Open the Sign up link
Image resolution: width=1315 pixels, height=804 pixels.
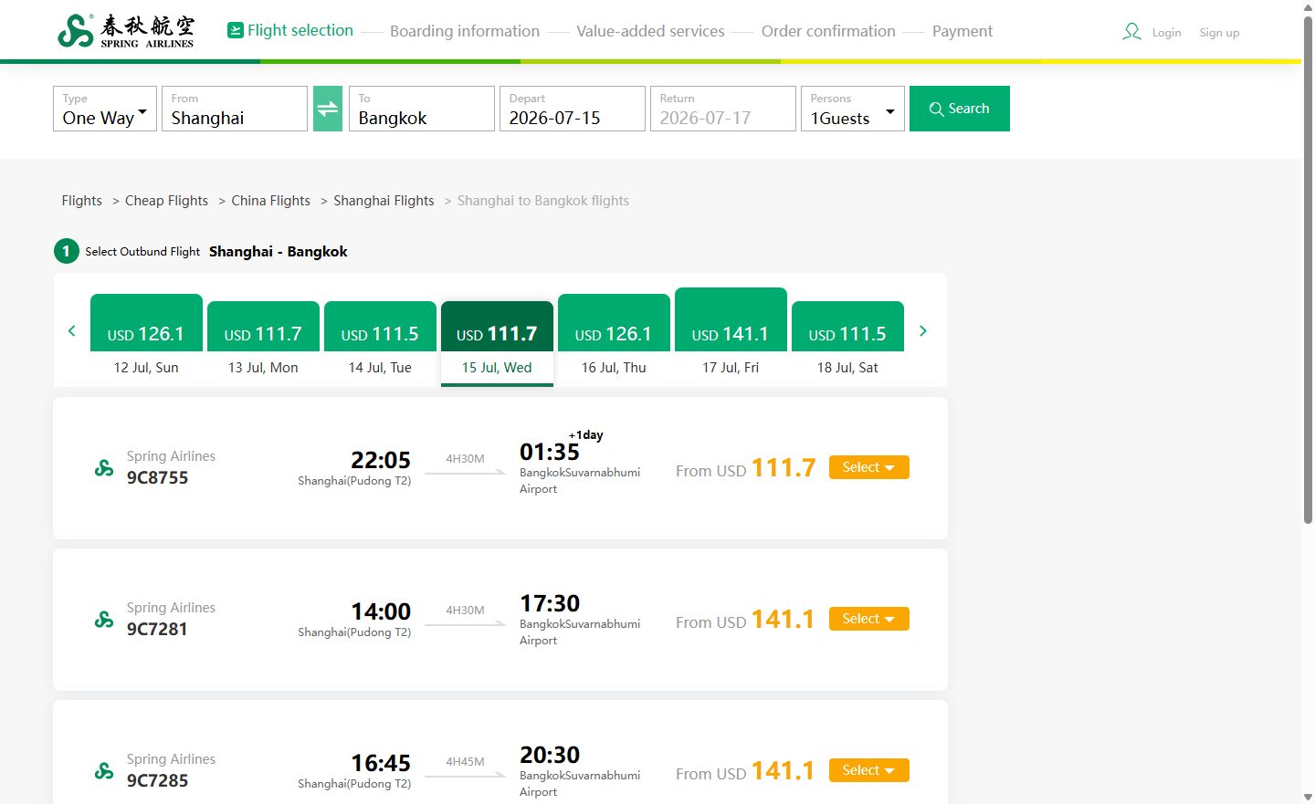(x=1219, y=33)
